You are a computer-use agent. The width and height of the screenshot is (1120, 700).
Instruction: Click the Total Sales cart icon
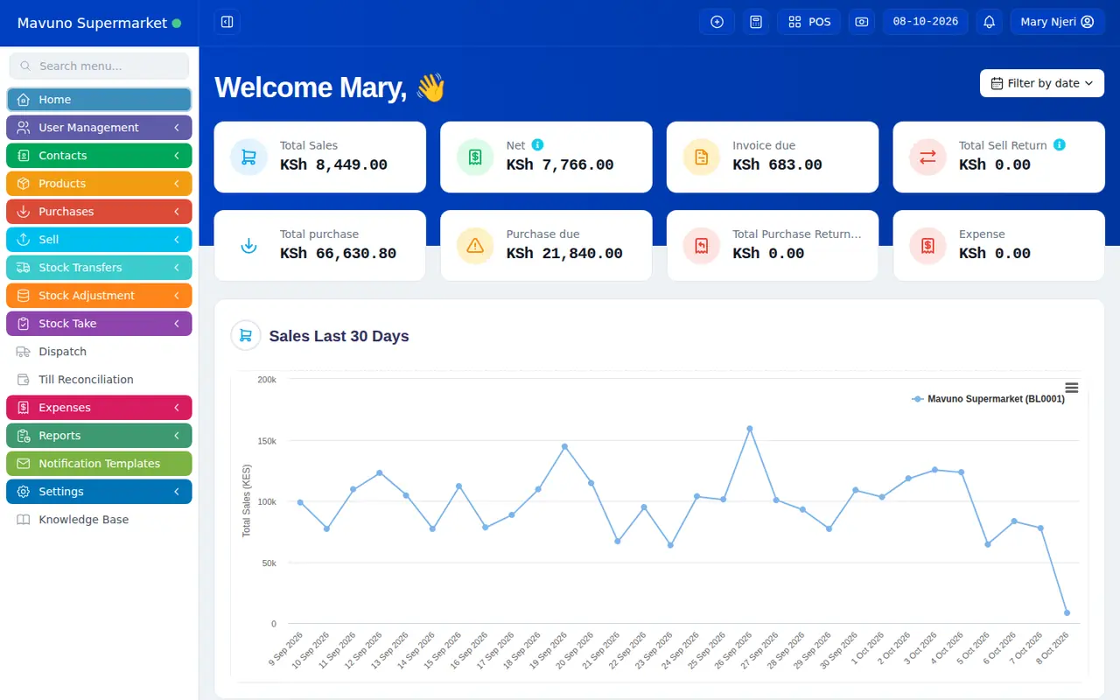248,157
